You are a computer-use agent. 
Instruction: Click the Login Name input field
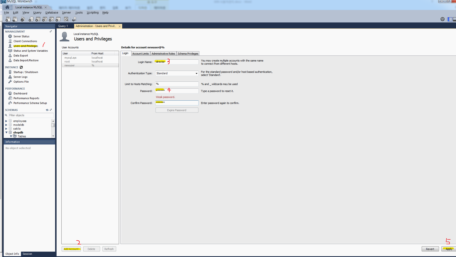coord(177,62)
